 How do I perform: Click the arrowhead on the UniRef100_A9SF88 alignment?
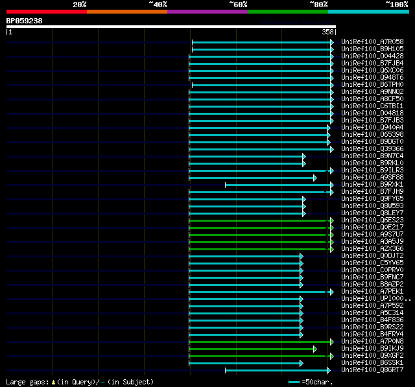coord(315,178)
